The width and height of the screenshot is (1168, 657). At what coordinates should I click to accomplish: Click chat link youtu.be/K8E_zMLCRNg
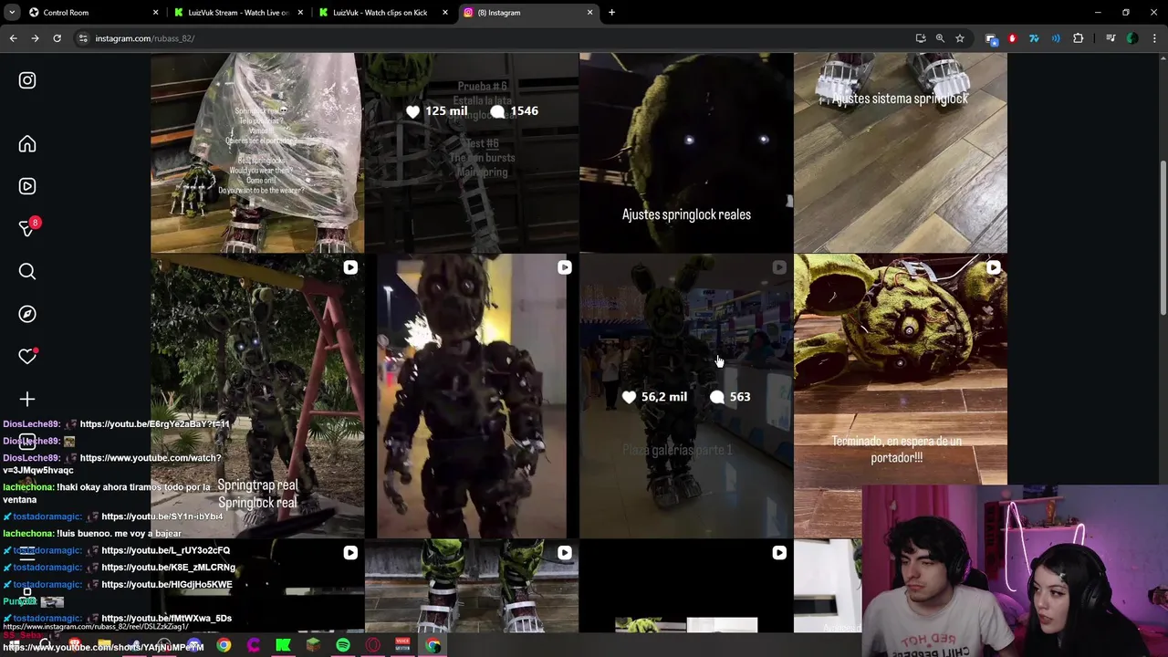point(168,568)
